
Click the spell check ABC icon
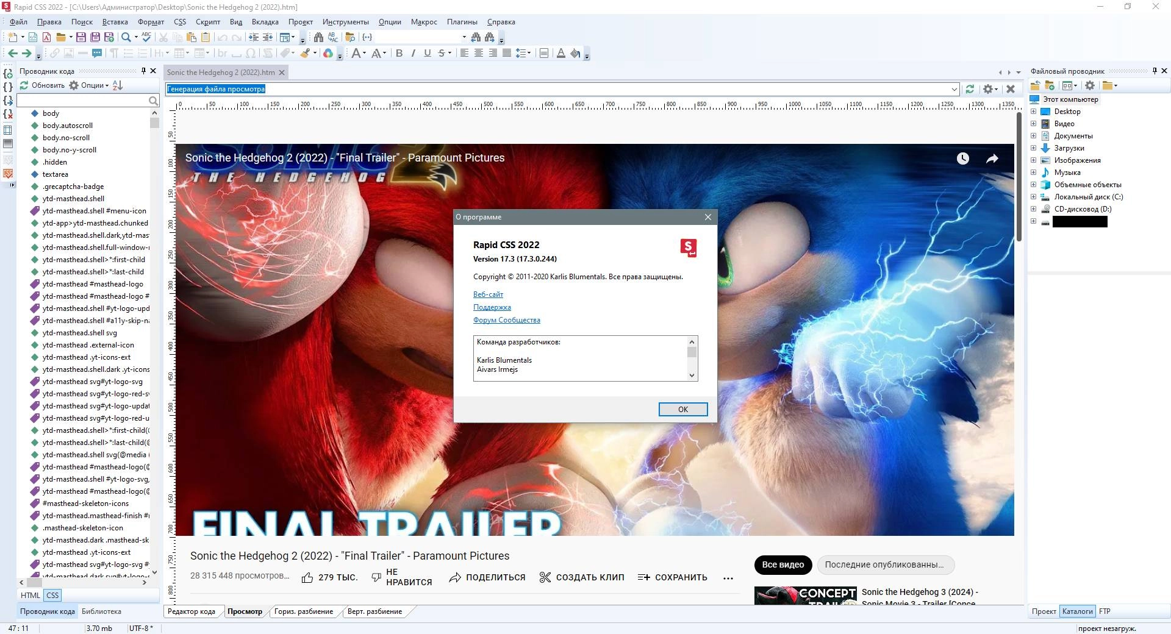[x=146, y=37]
